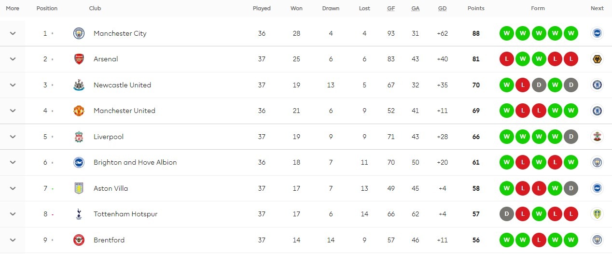Open the Manchester United club name link
Viewport: 612px width, 254px height.
(x=125, y=111)
